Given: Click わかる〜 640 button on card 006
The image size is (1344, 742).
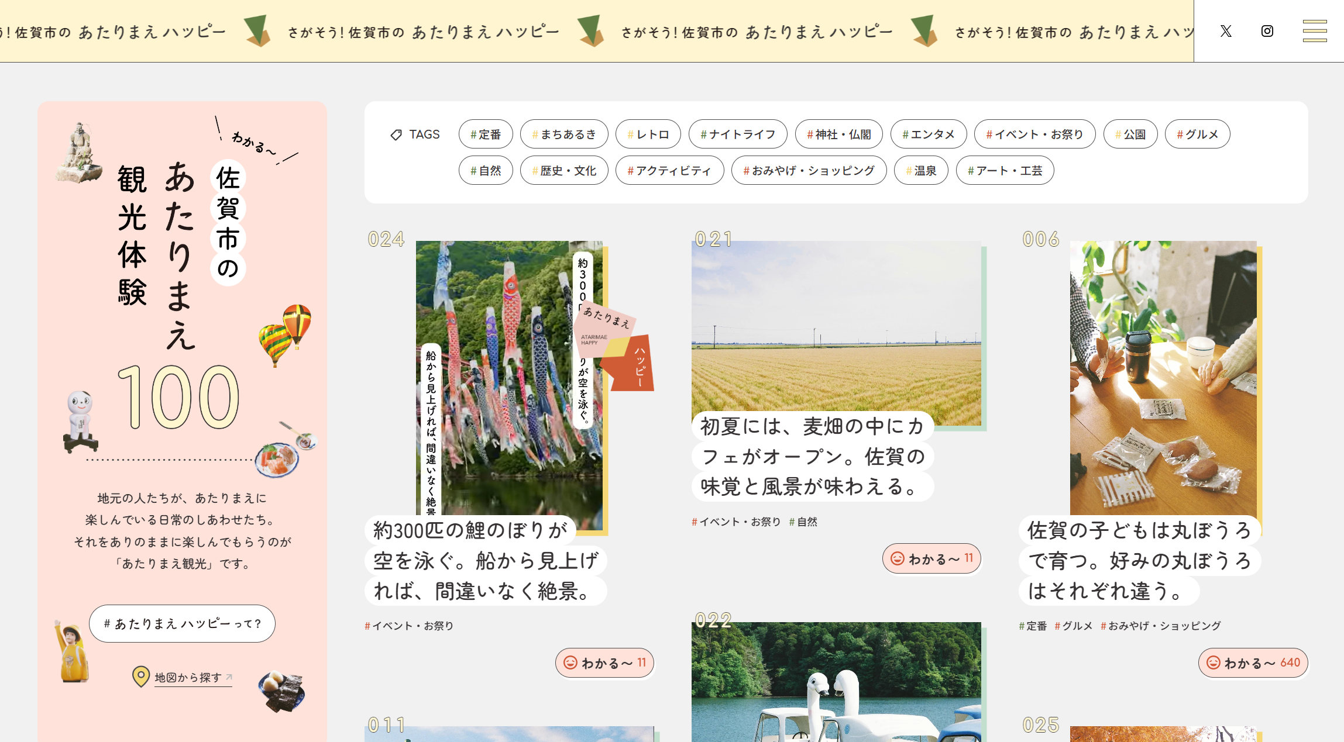Looking at the screenshot, I should [x=1253, y=662].
